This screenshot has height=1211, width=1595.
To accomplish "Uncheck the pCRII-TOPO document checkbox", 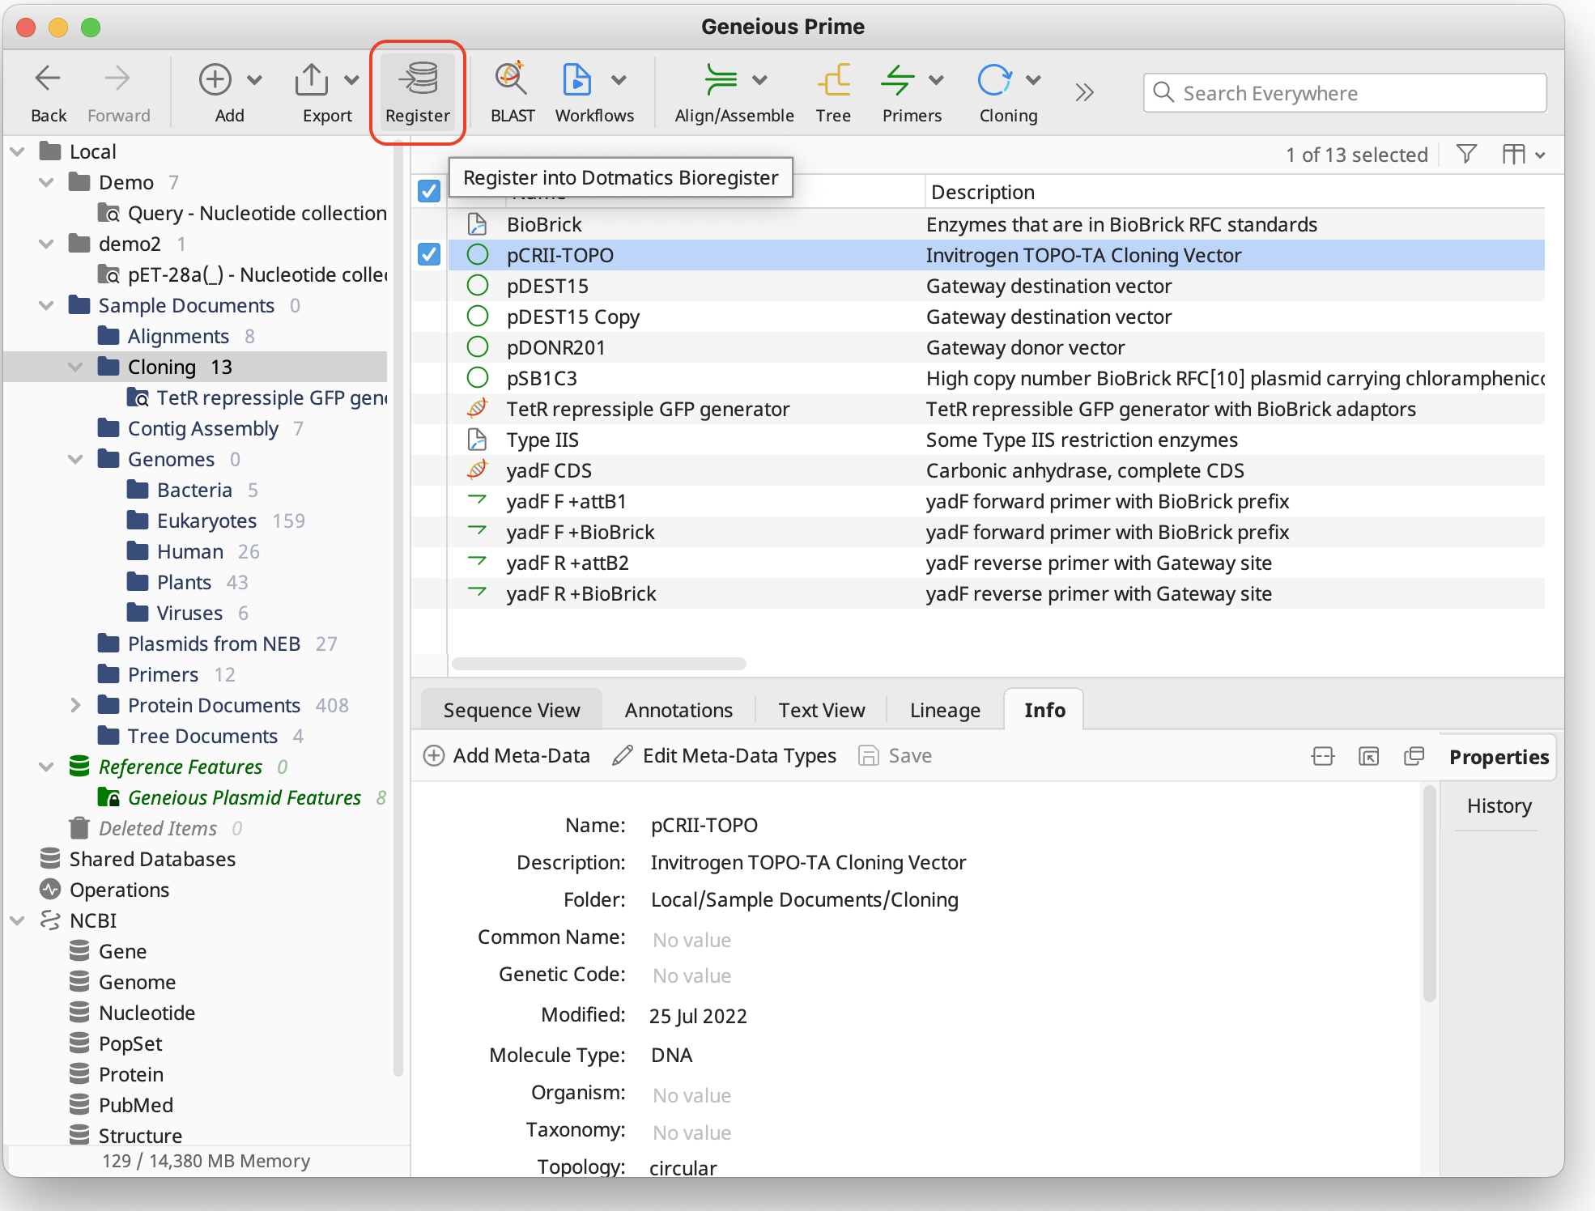I will click(x=428, y=254).
